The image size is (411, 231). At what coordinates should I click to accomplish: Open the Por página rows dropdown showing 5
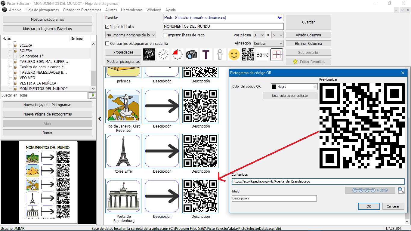pos(277,35)
